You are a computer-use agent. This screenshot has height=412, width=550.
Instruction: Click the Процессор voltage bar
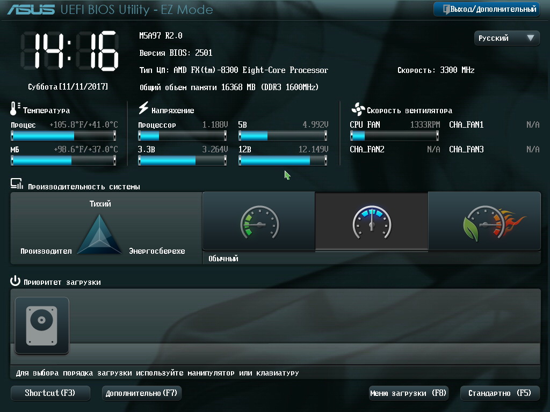(x=183, y=136)
